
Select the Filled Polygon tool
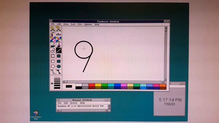[x=59, y=72]
